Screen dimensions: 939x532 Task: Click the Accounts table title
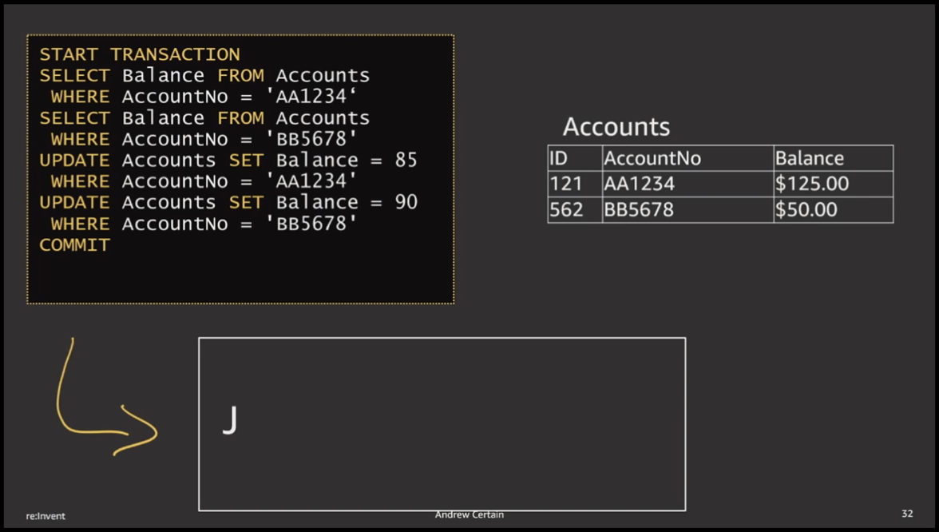coord(616,127)
